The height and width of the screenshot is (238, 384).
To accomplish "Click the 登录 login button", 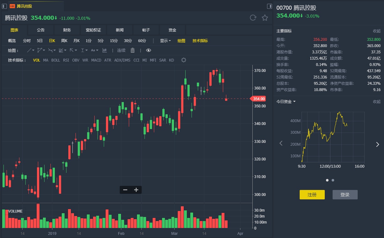I will (345, 195).
